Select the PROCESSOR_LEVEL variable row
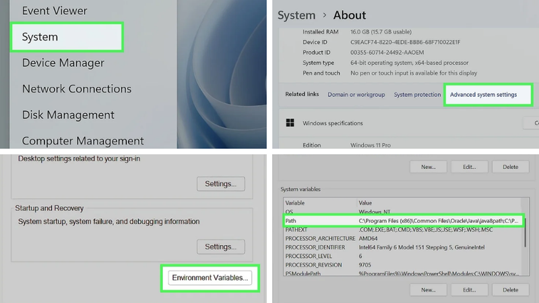 pyautogui.click(x=403, y=257)
